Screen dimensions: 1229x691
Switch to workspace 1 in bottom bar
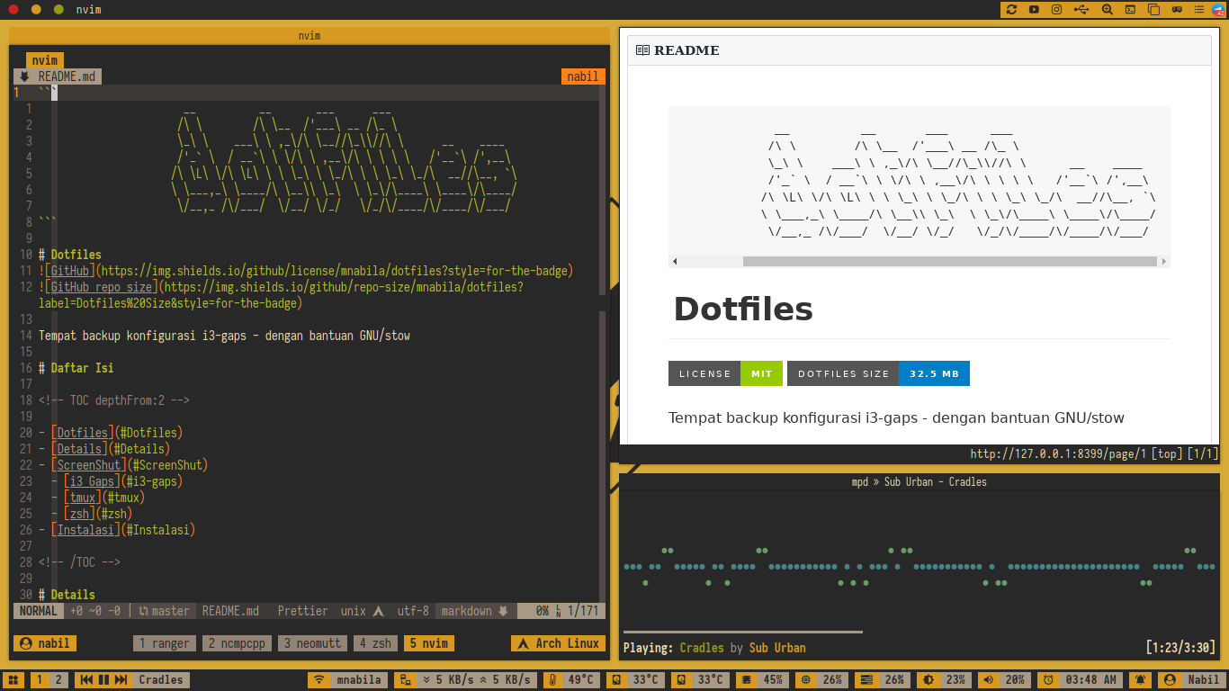[40, 680]
